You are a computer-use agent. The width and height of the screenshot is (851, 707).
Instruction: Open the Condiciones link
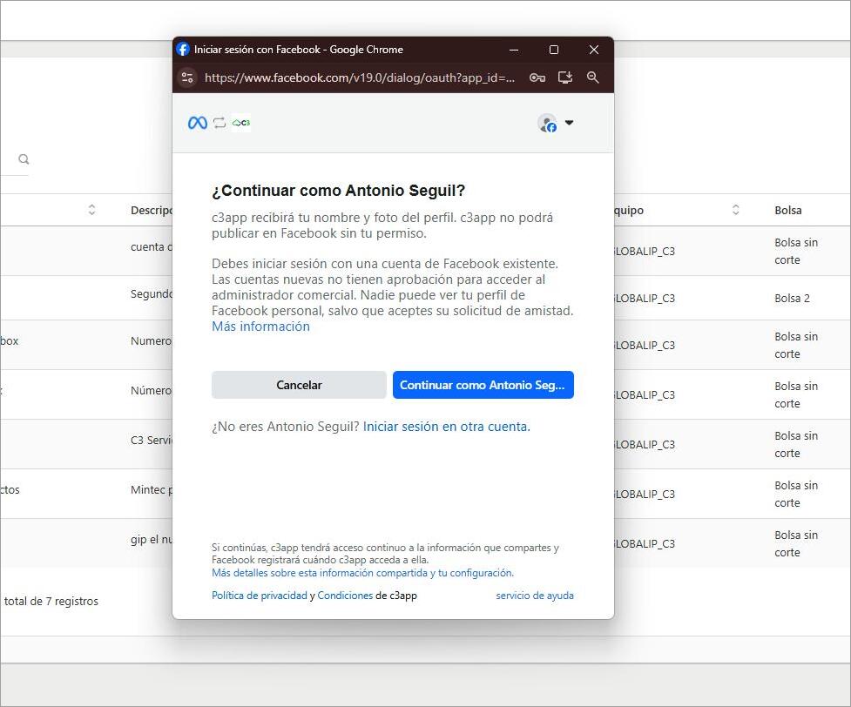pyautogui.click(x=345, y=596)
